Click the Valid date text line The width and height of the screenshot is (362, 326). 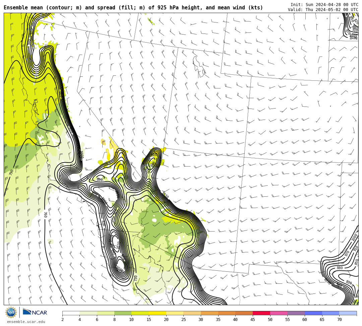tap(323, 10)
